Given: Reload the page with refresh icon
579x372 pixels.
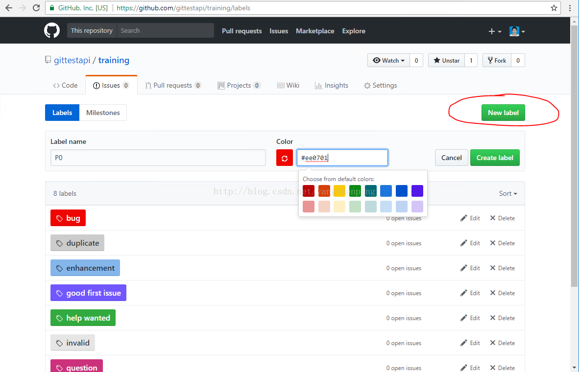Looking at the screenshot, I should tap(36, 8).
